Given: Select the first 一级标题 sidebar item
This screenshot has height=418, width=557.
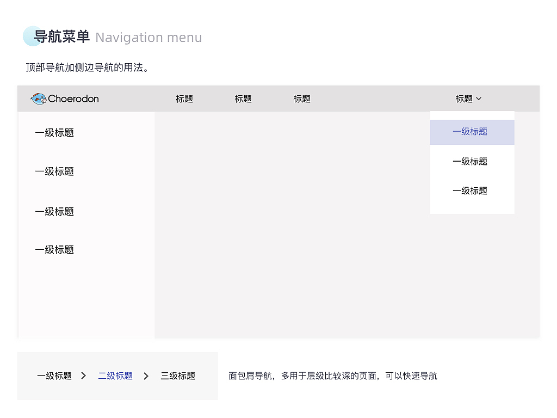Looking at the screenshot, I should [x=54, y=132].
